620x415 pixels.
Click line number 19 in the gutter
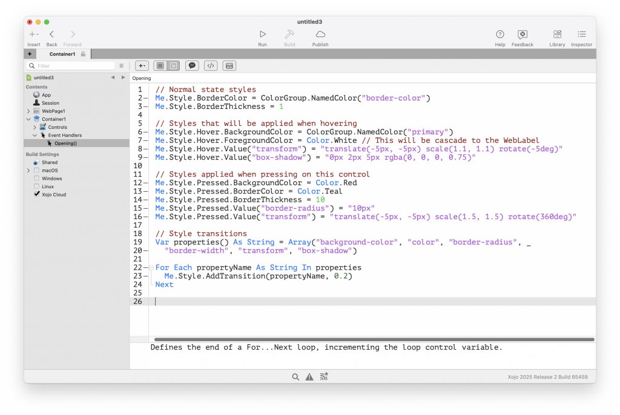point(137,242)
